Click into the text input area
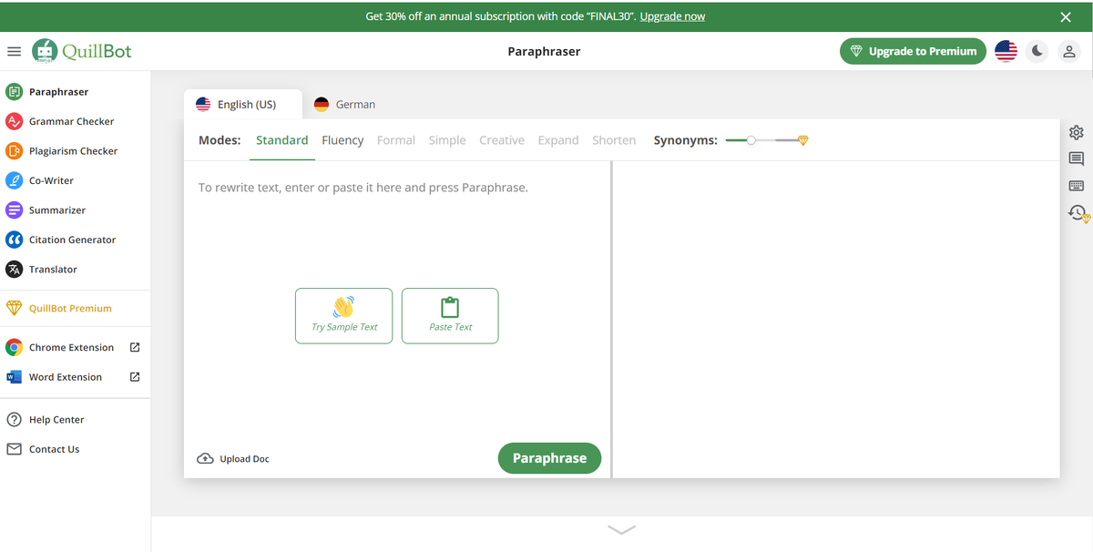This screenshot has width=1093, height=552. click(x=397, y=301)
